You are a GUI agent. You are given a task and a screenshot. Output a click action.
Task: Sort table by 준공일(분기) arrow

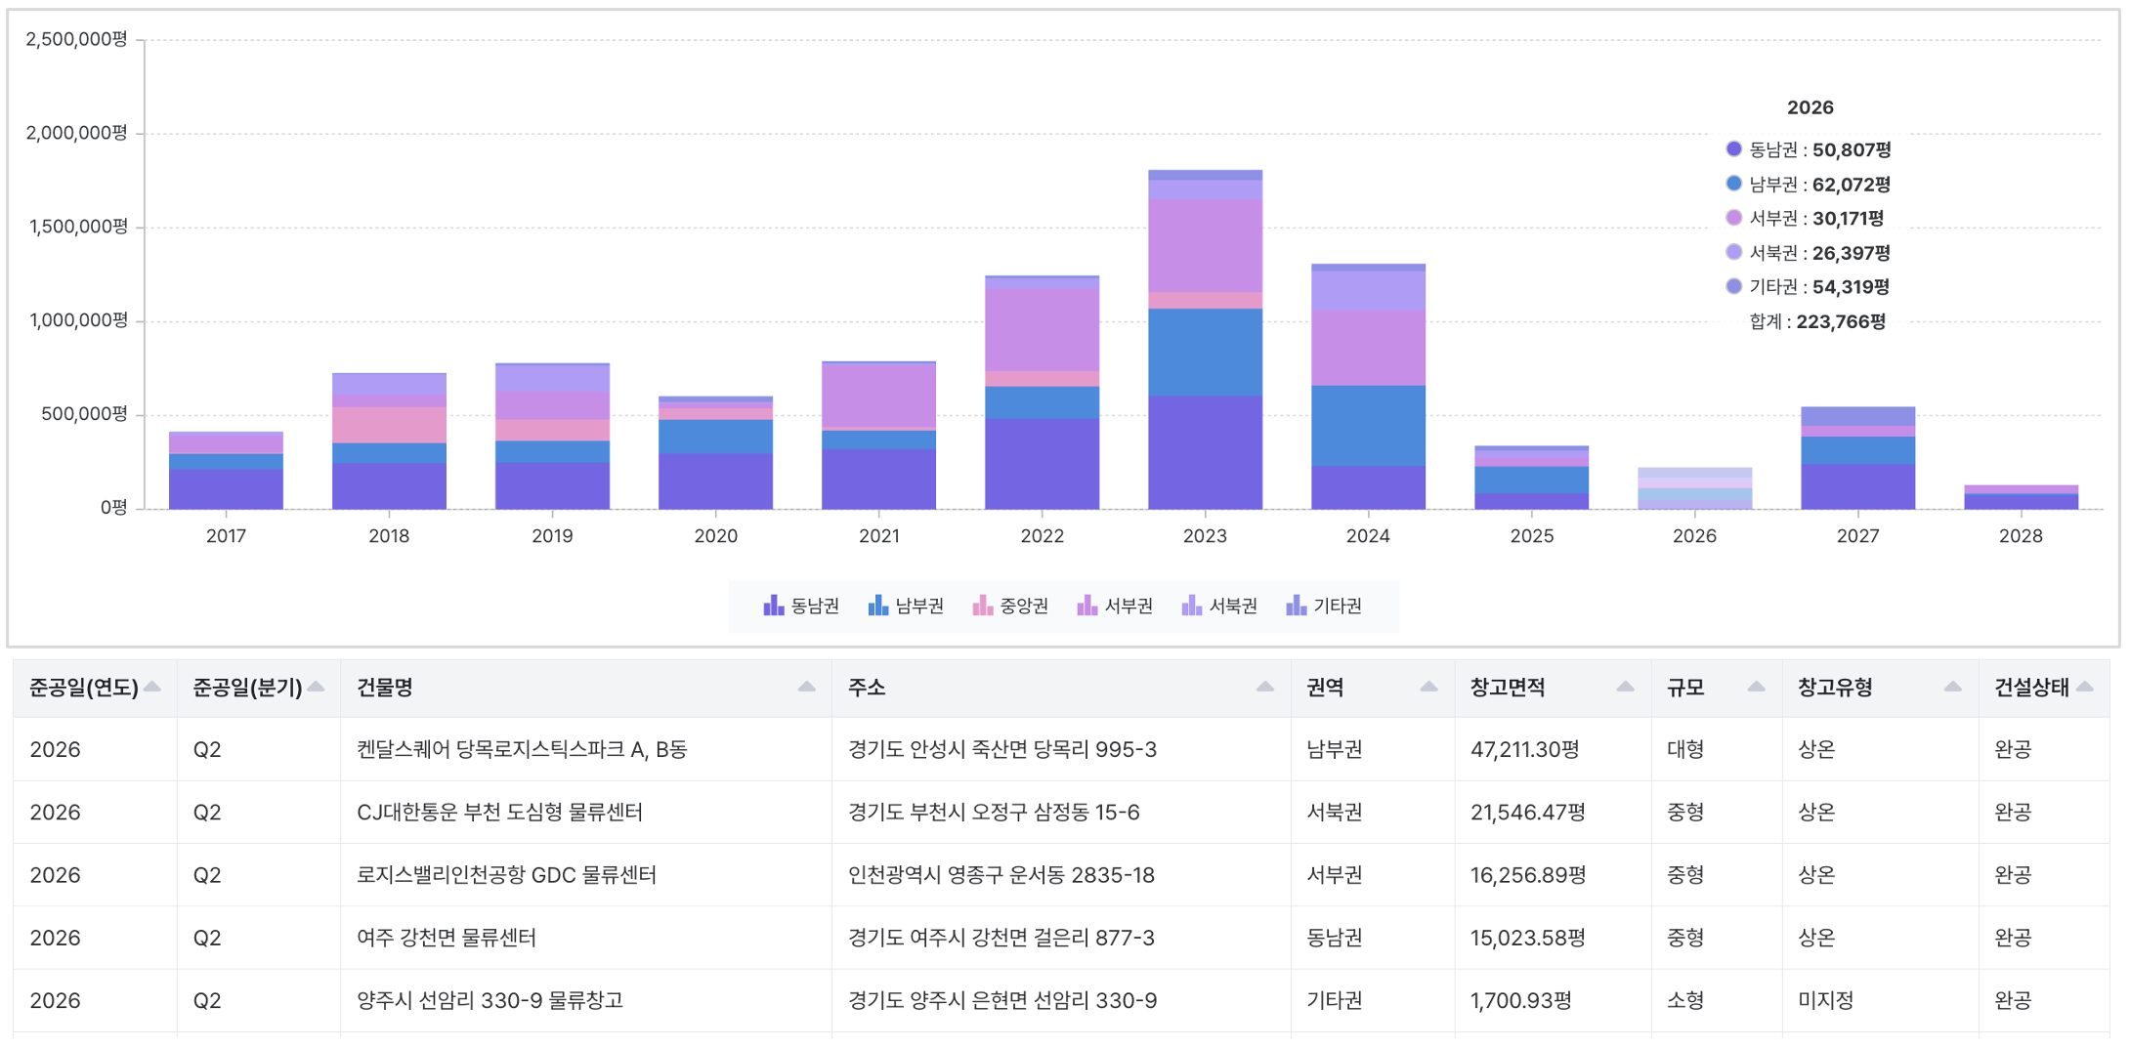click(316, 687)
